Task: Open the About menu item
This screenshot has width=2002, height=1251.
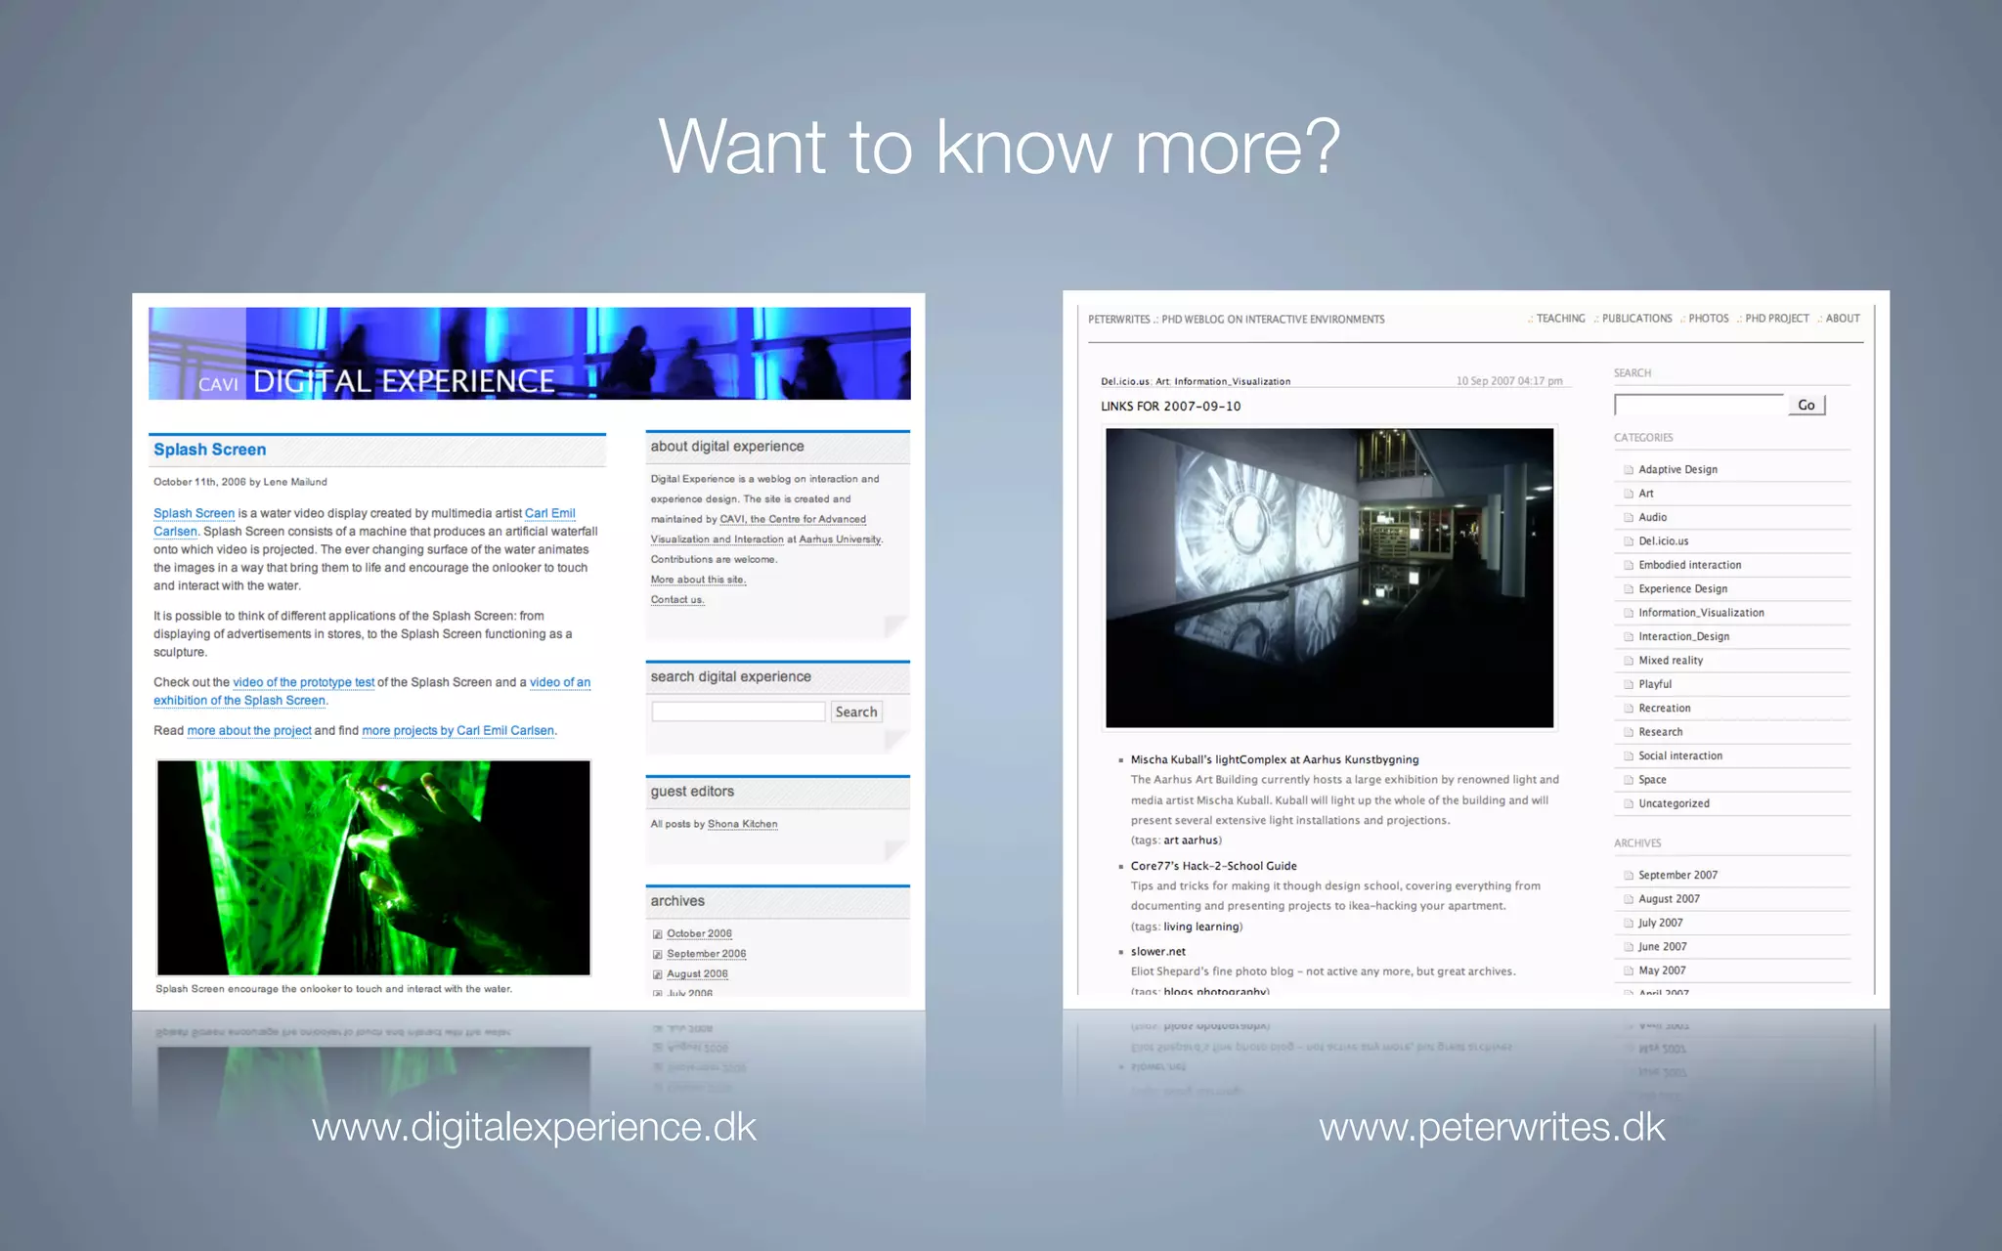Action: pyautogui.click(x=1843, y=319)
